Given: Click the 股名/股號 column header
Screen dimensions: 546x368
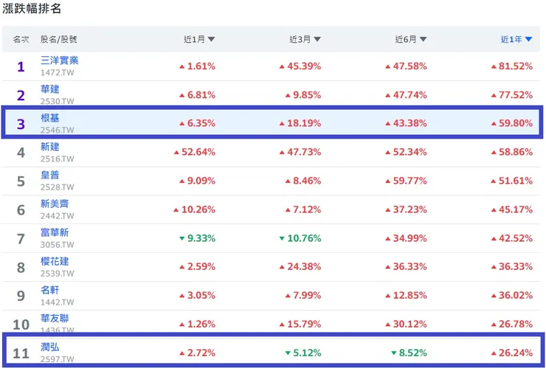Looking at the screenshot, I should point(58,39).
